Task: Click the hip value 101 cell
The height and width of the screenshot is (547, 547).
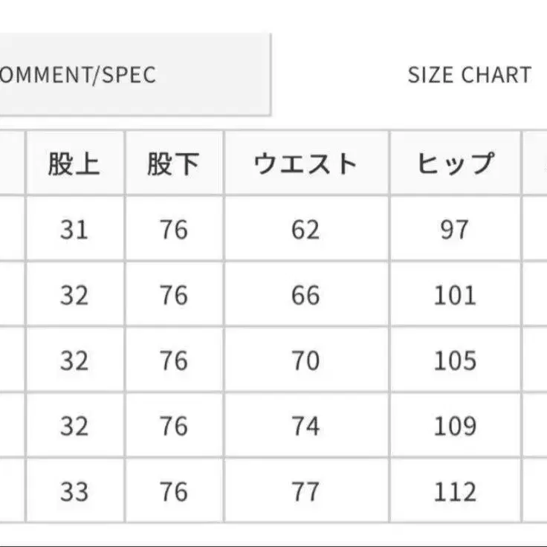Action: coord(454,295)
